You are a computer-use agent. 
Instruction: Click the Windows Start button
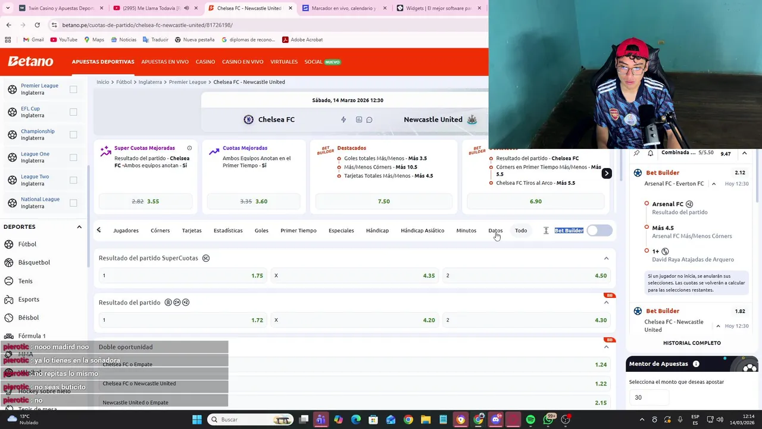click(x=197, y=419)
